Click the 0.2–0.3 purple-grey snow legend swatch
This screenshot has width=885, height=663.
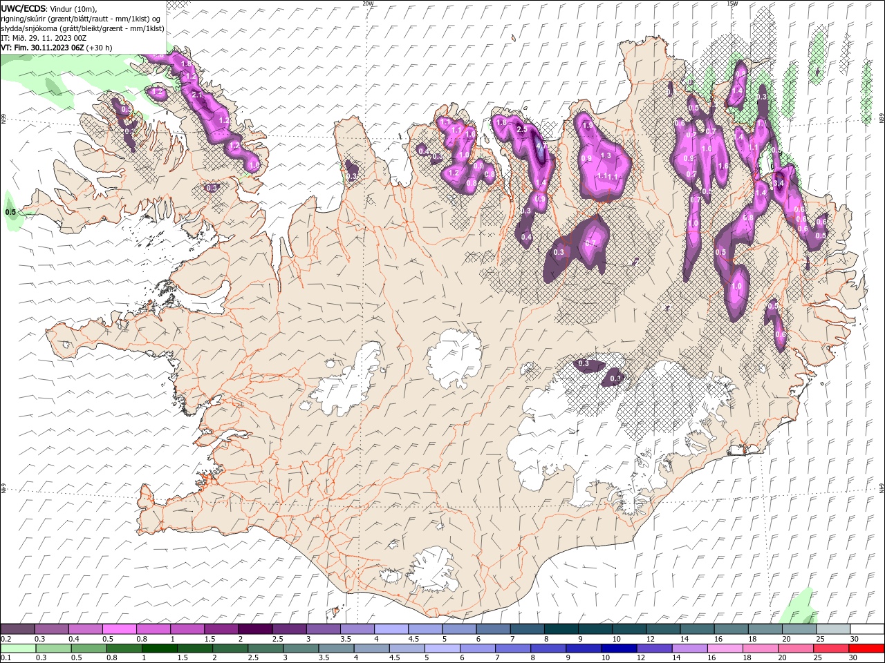[x=17, y=629]
